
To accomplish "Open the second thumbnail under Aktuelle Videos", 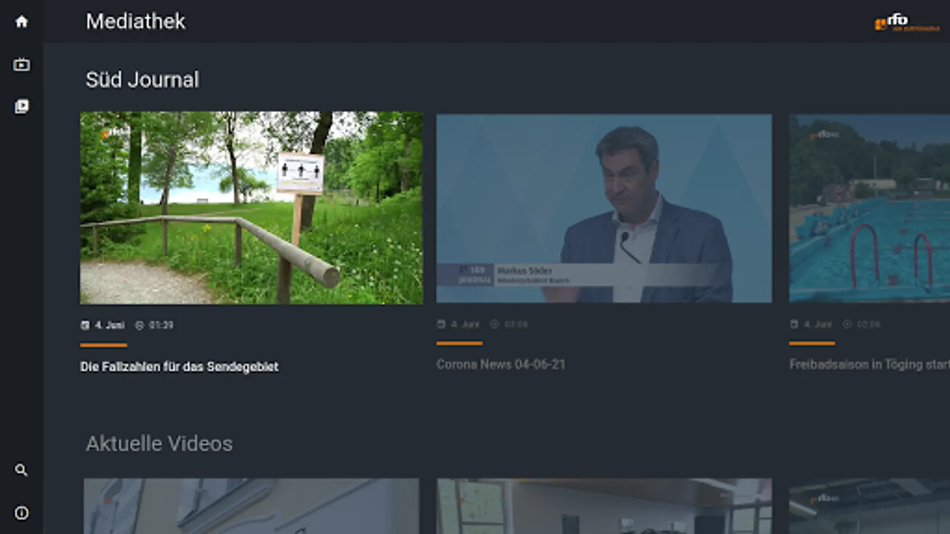I will pyautogui.click(x=604, y=506).
